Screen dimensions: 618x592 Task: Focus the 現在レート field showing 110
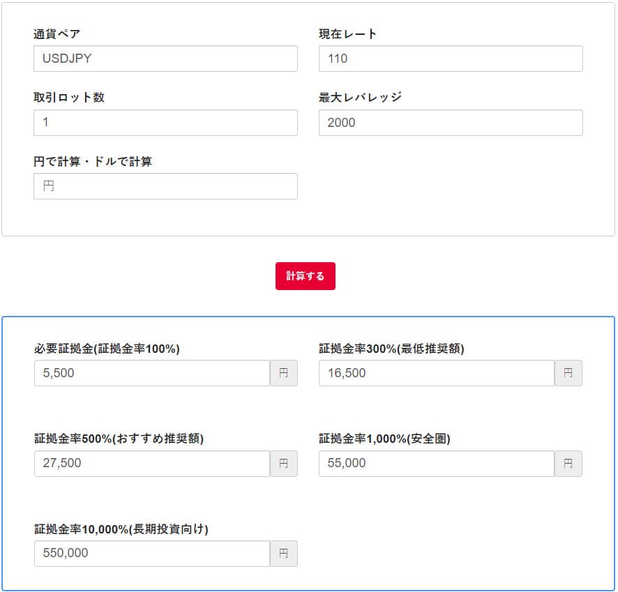pyautogui.click(x=450, y=59)
